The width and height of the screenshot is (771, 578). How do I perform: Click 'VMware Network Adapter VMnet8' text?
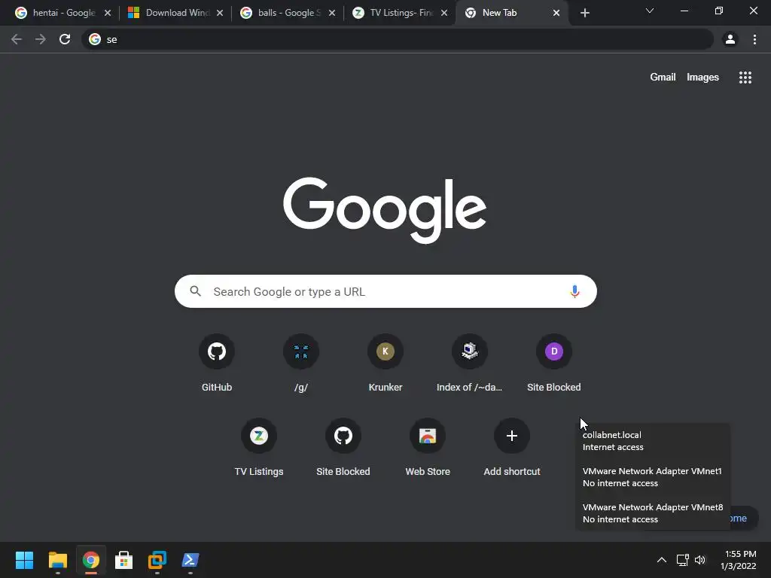pos(653,507)
